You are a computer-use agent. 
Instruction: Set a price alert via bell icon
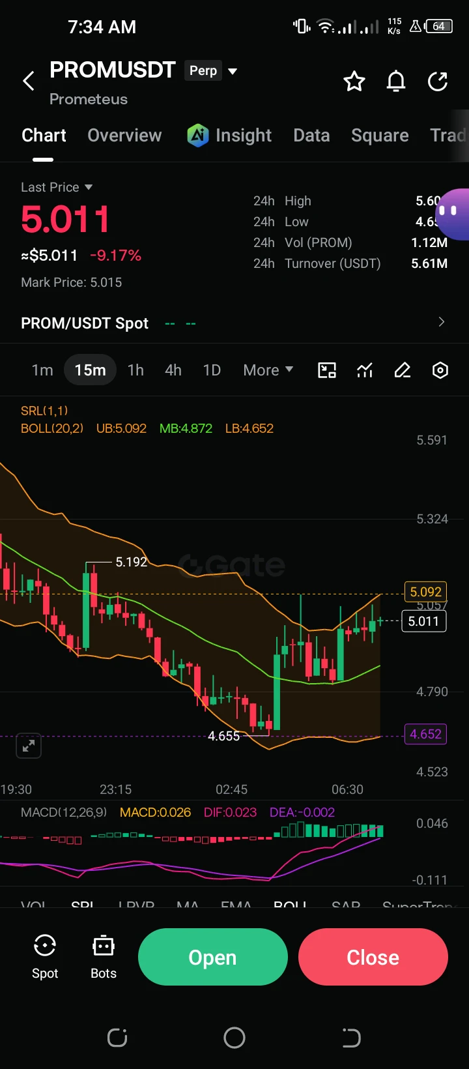click(396, 81)
